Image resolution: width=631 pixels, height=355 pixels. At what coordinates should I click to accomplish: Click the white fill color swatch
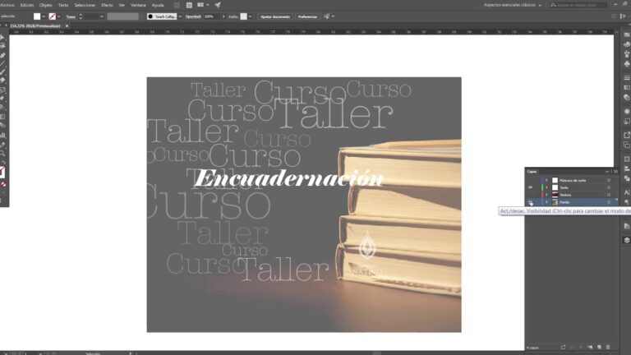[37, 16]
